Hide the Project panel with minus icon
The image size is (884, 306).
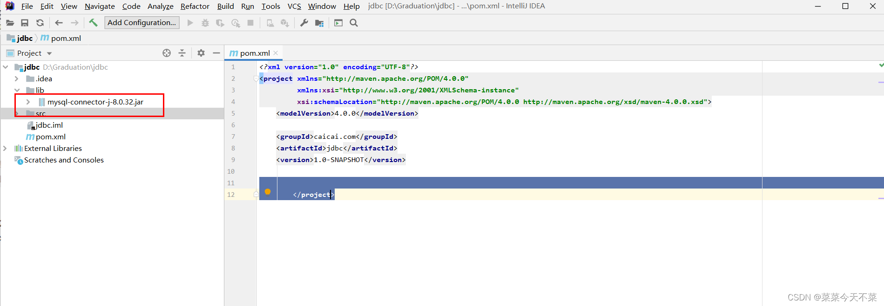[216, 53]
